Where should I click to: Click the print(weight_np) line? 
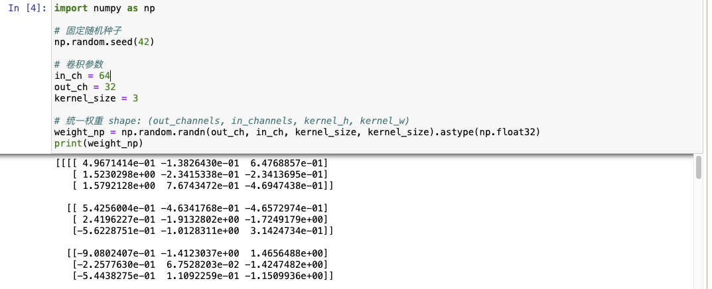[99, 143]
